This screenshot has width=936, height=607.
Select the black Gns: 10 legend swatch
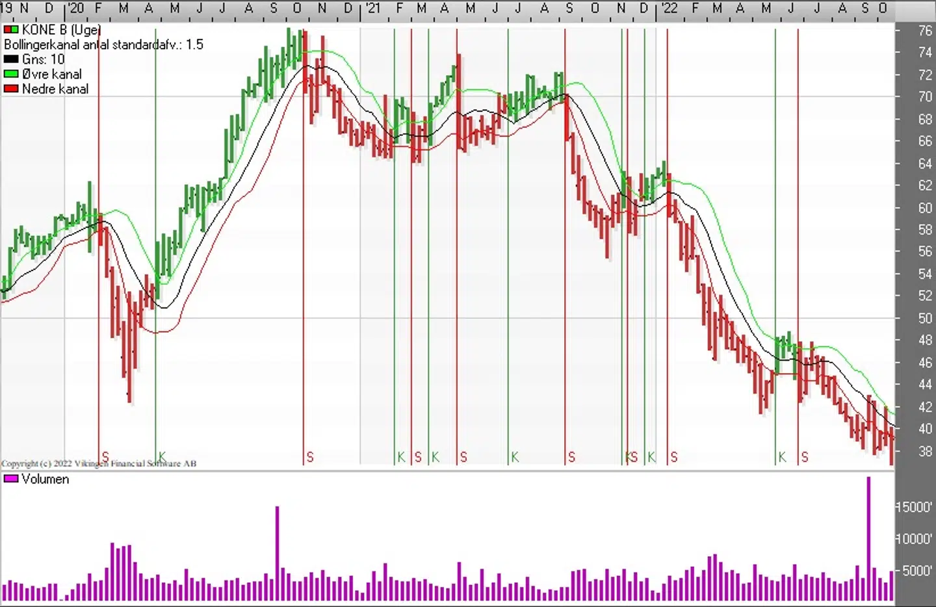pyautogui.click(x=11, y=59)
